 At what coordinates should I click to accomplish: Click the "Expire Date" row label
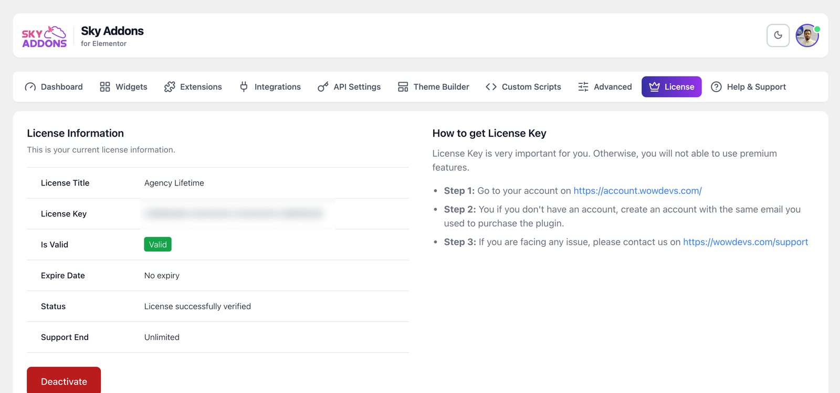coord(63,276)
